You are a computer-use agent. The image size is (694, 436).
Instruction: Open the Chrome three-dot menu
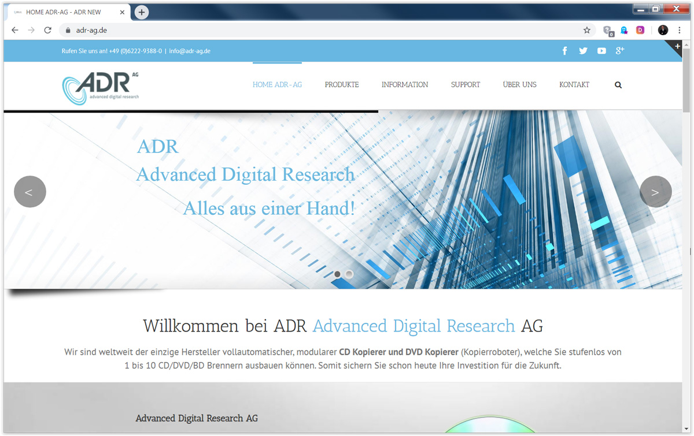(680, 29)
